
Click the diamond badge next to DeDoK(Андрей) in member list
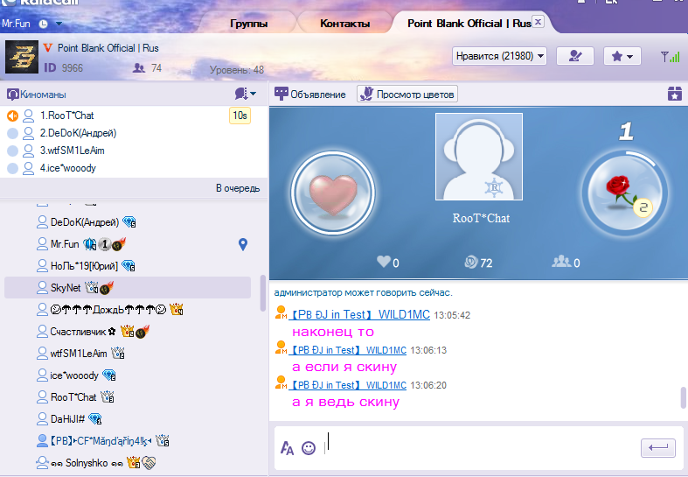129,222
